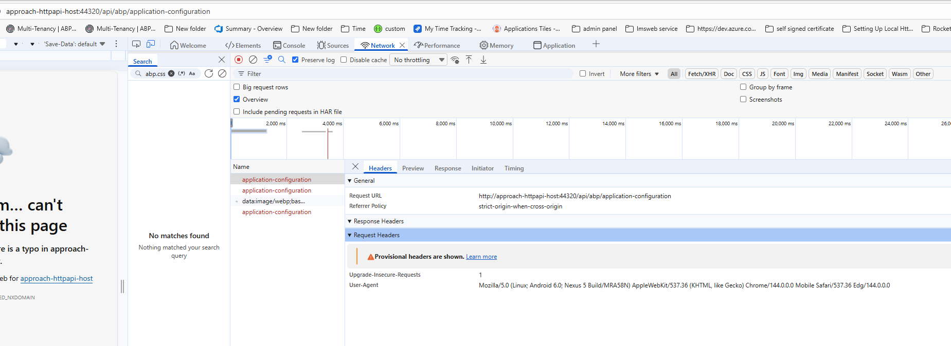Toggle device emulation icon
Screen dimensions: 951x346
[151, 45]
